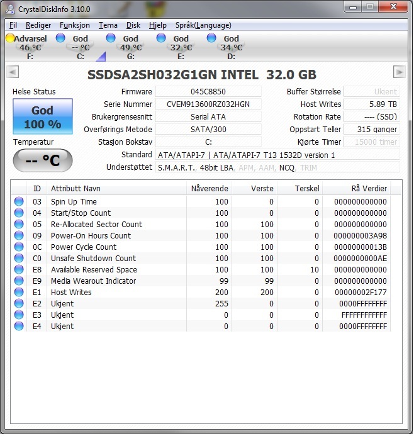The image size is (414, 436).
Task: Click status icon for Re-Allocated Sector Count
Action: [x=19, y=224]
